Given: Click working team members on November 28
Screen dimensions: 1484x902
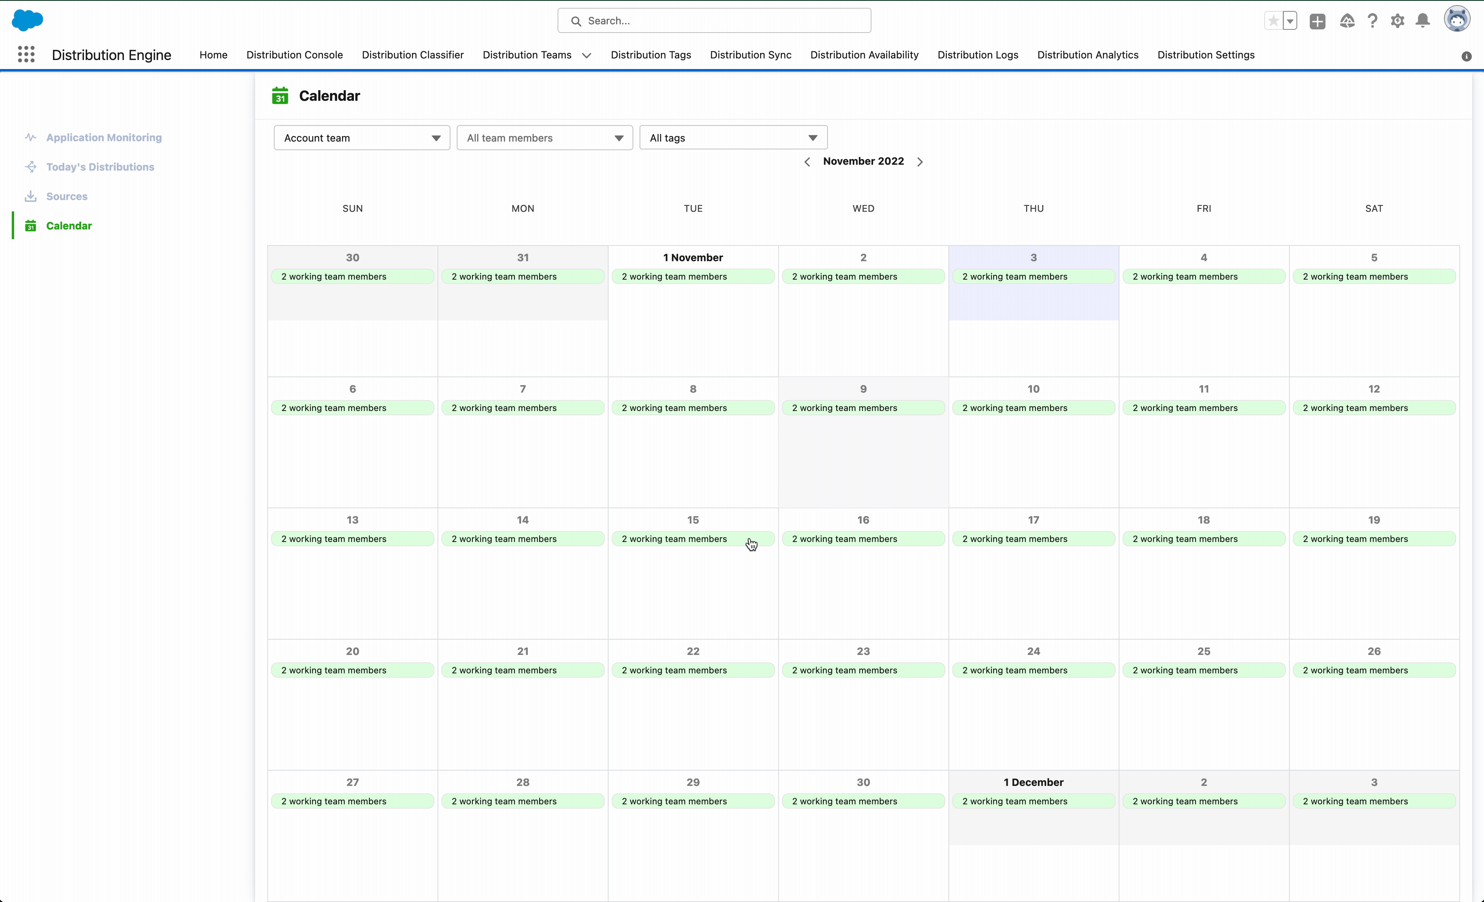Looking at the screenshot, I should pyautogui.click(x=523, y=802).
